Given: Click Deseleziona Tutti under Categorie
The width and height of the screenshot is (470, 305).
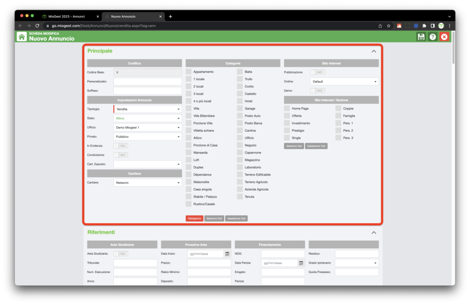Looking at the screenshot, I should 236,218.
